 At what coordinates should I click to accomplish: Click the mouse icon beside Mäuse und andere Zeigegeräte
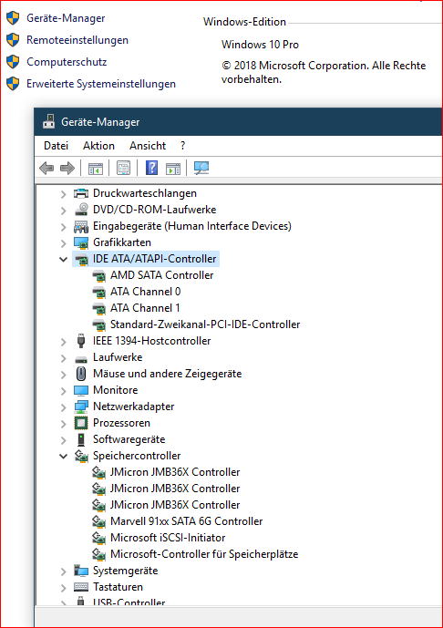pos(81,374)
